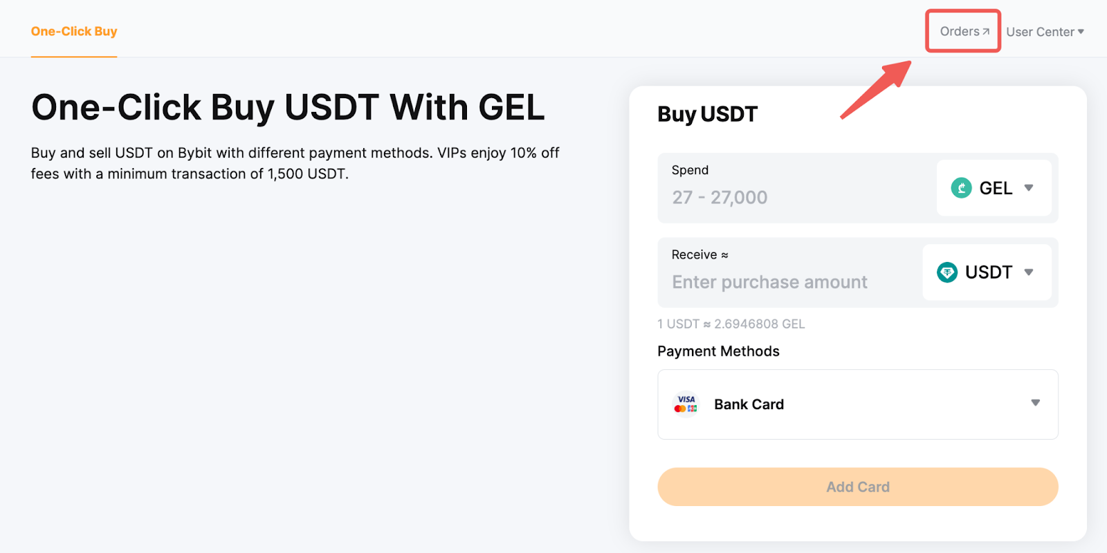Click the GEL currency label
This screenshot has width=1107, height=553.
[996, 188]
